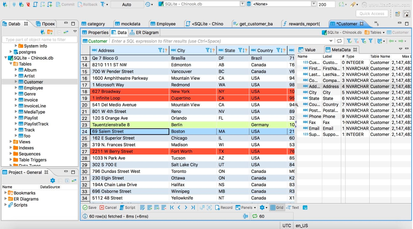Go to next row arrow
The image size is (413, 229).
(186, 208)
